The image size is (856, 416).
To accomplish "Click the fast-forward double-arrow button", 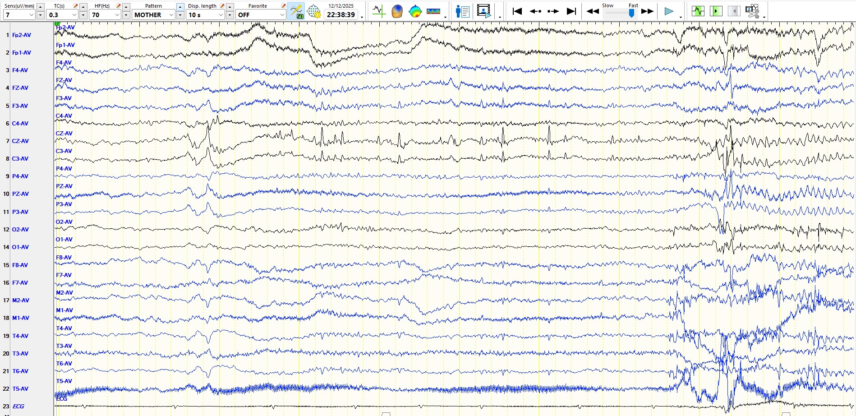I will point(647,11).
